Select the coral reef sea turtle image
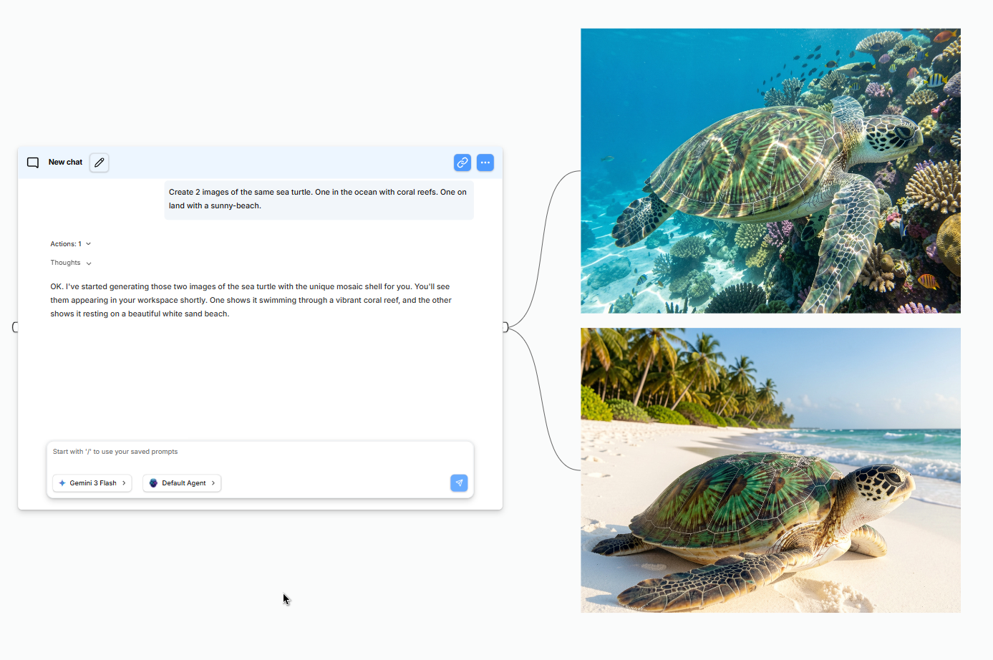The width and height of the screenshot is (993, 660). 770,170
